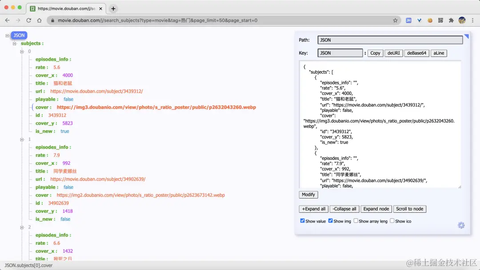Go back in browser history

[x=8, y=20]
